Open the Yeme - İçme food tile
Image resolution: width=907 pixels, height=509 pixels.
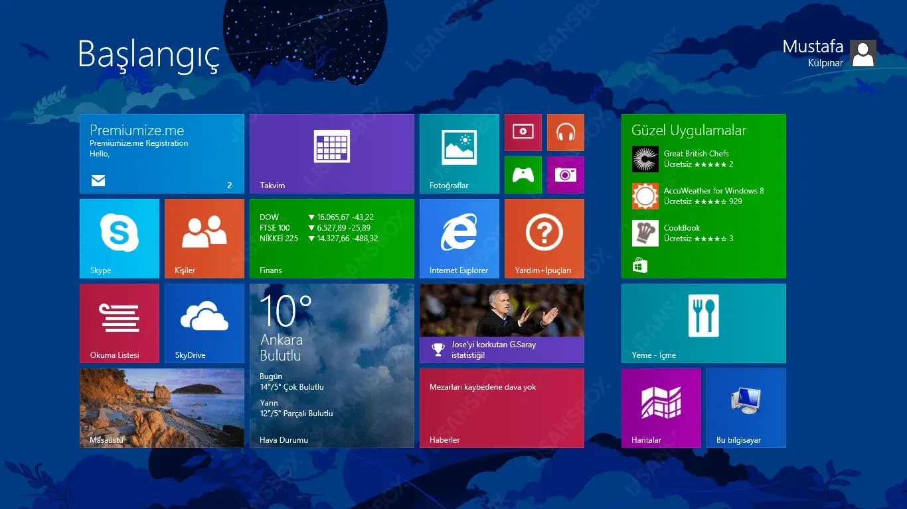(x=704, y=323)
